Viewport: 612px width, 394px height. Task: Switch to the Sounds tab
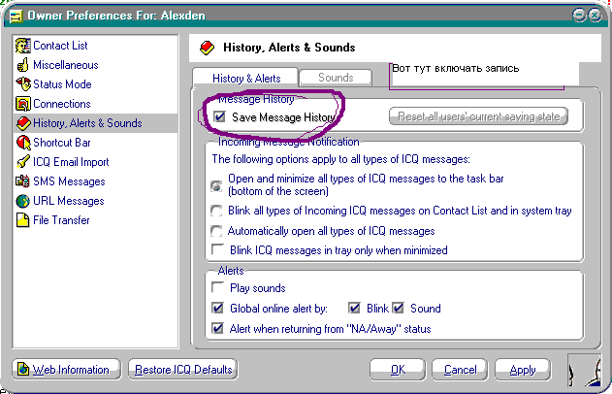coord(336,77)
